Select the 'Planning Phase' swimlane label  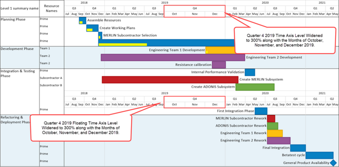pos(13,19)
